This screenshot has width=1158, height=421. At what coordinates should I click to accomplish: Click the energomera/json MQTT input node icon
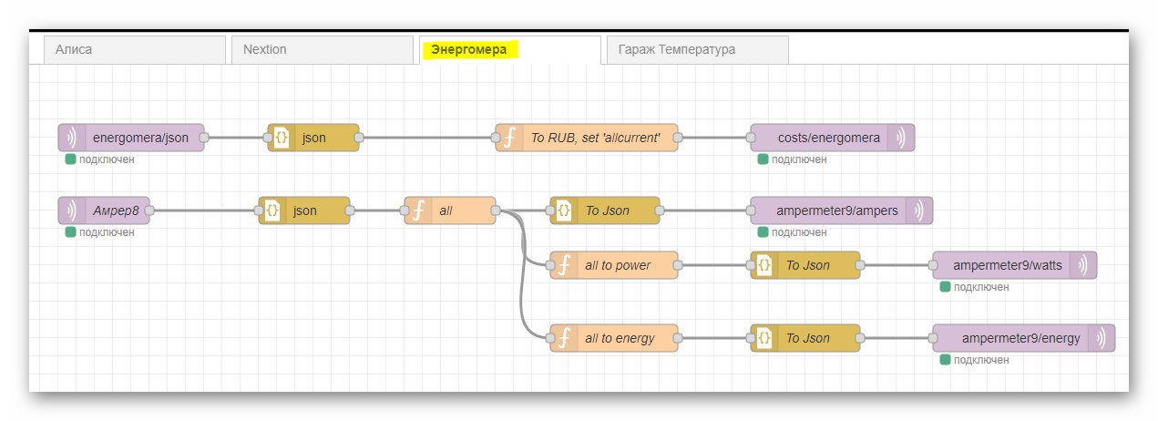pyautogui.click(x=71, y=138)
